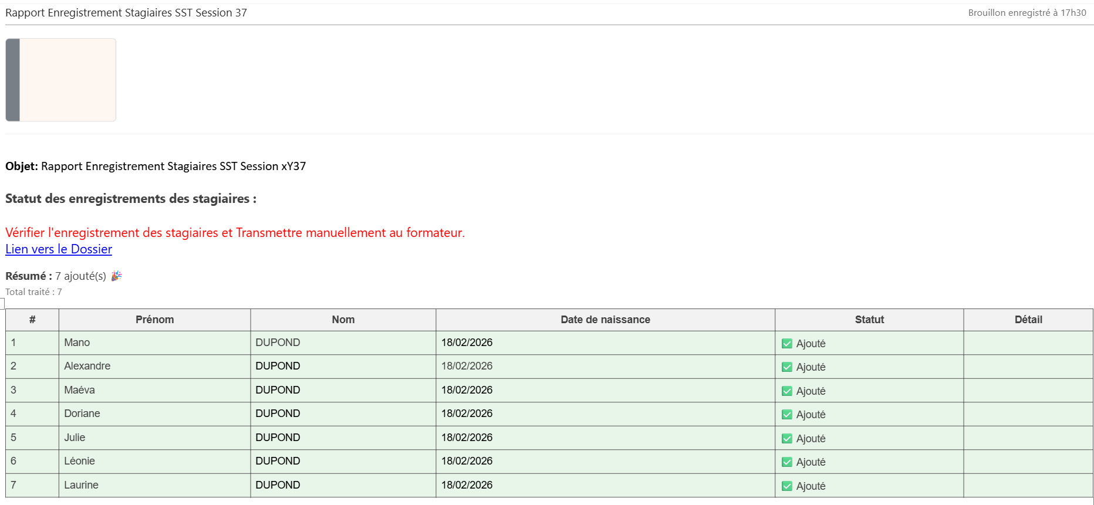The height and width of the screenshot is (505, 1094).
Task: Click the 'Nom' column header
Action: (x=343, y=320)
